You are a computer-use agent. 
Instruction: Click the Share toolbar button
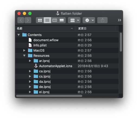pos(102,20)
